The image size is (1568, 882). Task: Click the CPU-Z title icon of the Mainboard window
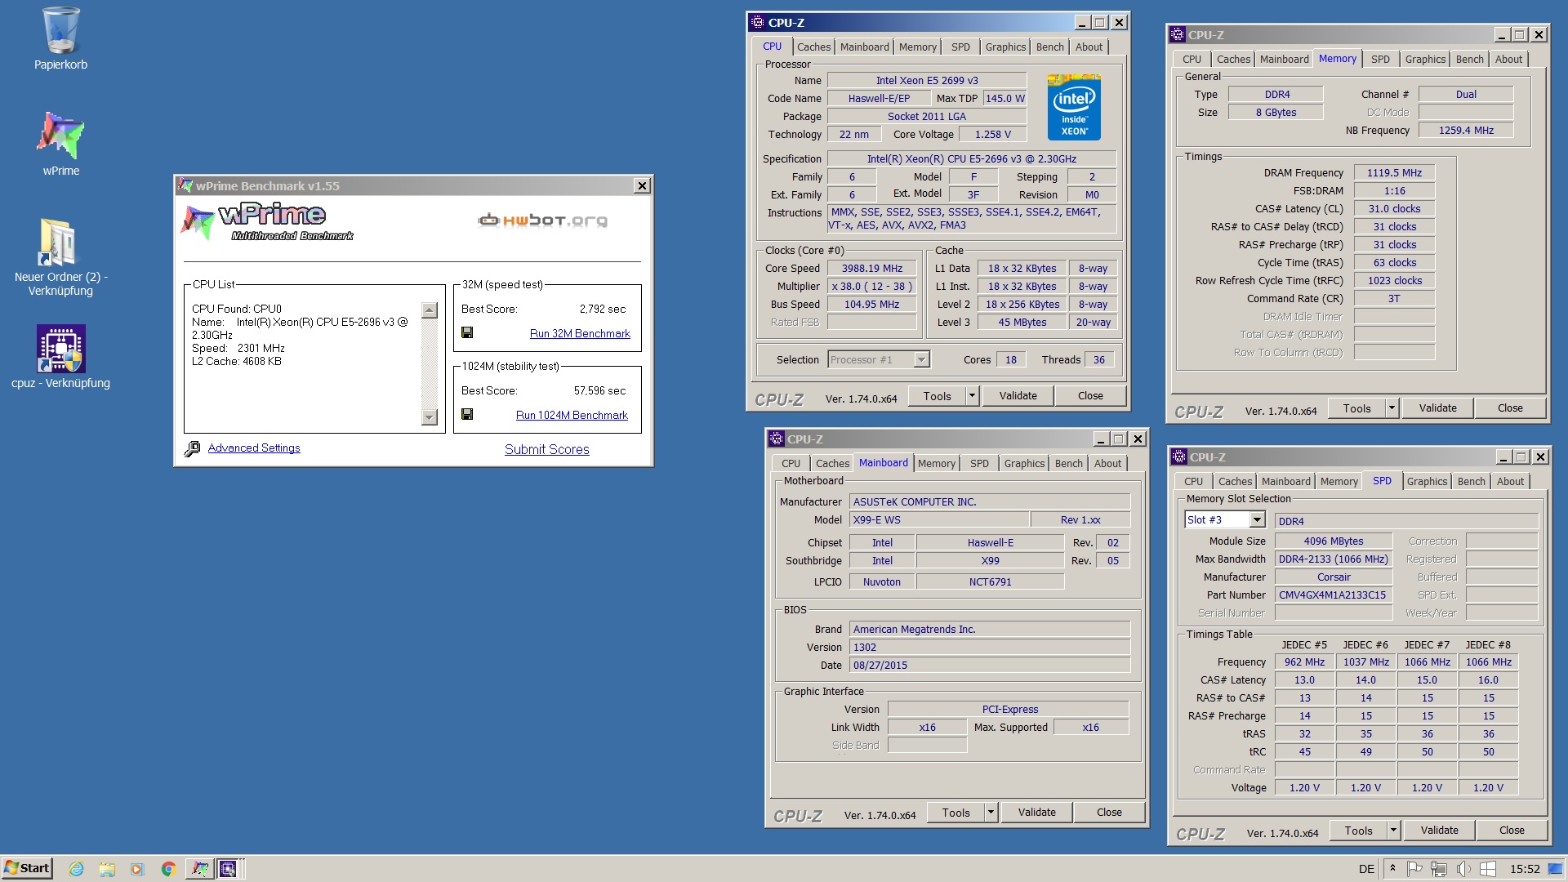[776, 439]
